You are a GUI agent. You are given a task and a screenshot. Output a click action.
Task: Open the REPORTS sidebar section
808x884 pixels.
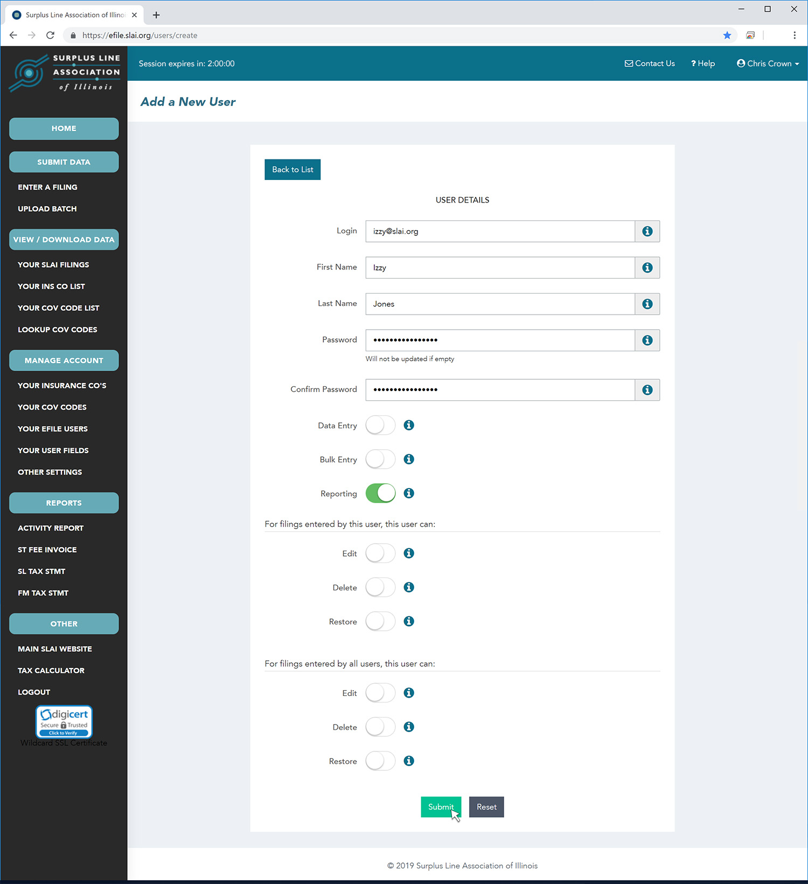point(64,503)
